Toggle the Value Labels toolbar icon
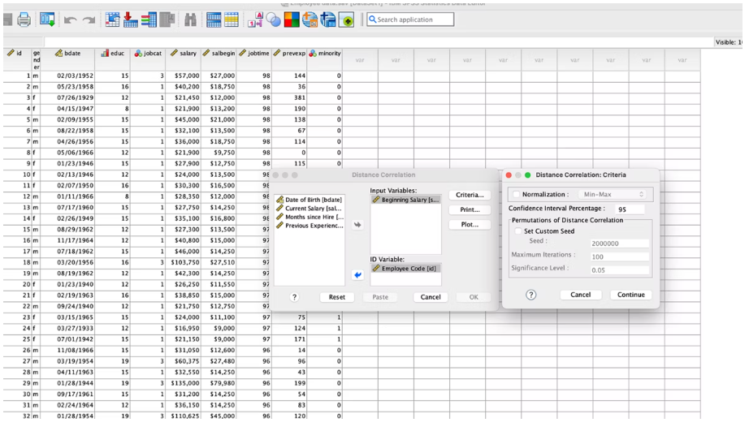This screenshot has width=749, height=431. [255, 19]
